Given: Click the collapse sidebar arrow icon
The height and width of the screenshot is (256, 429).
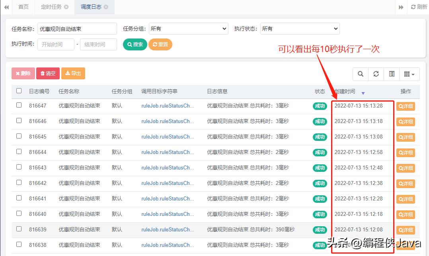Looking at the screenshot, I should [6, 6].
